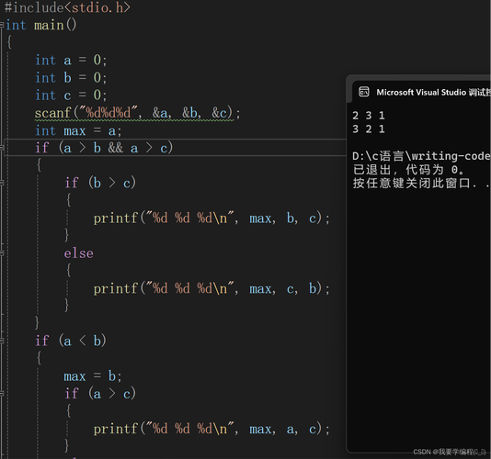The height and width of the screenshot is (459, 491).
Task: Click the scanf call with green squiggle
Action: [138, 113]
